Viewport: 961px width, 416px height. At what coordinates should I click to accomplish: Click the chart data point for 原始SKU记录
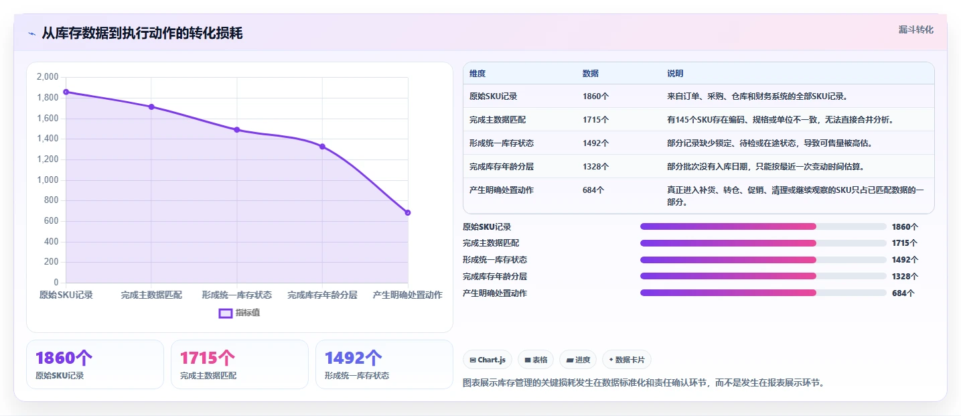point(66,92)
